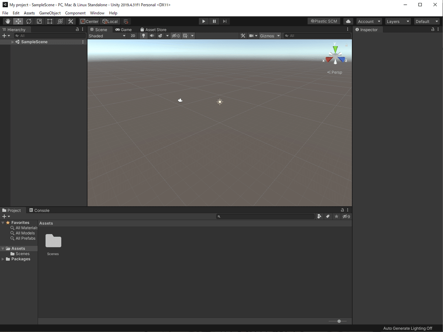Toggle 2D scene view mode

[133, 36]
